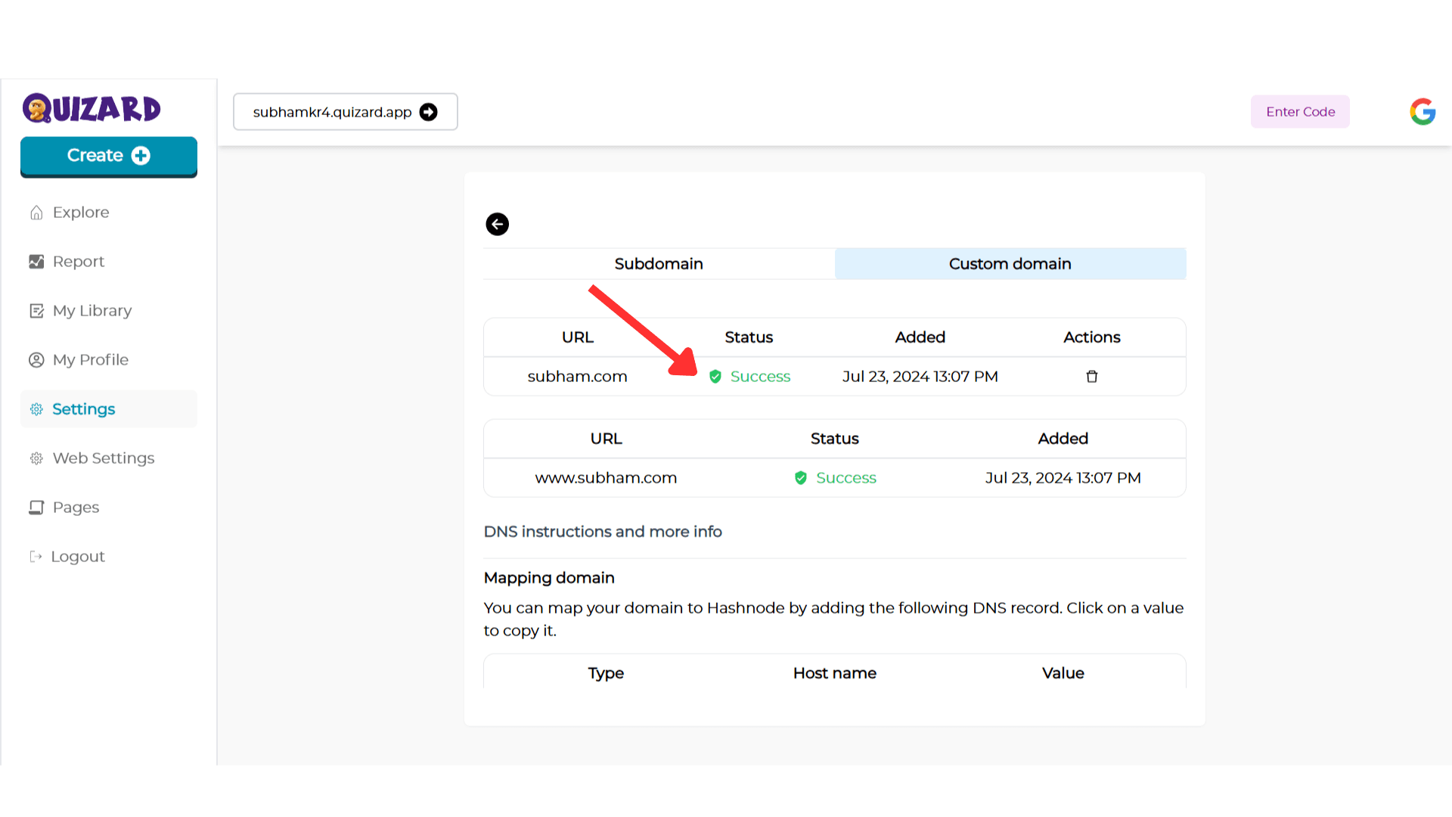1452x817 pixels.
Task: Click the Pages icon in sidebar
Action: click(x=36, y=508)
